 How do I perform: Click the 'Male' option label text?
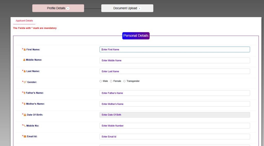coord(105,81)
